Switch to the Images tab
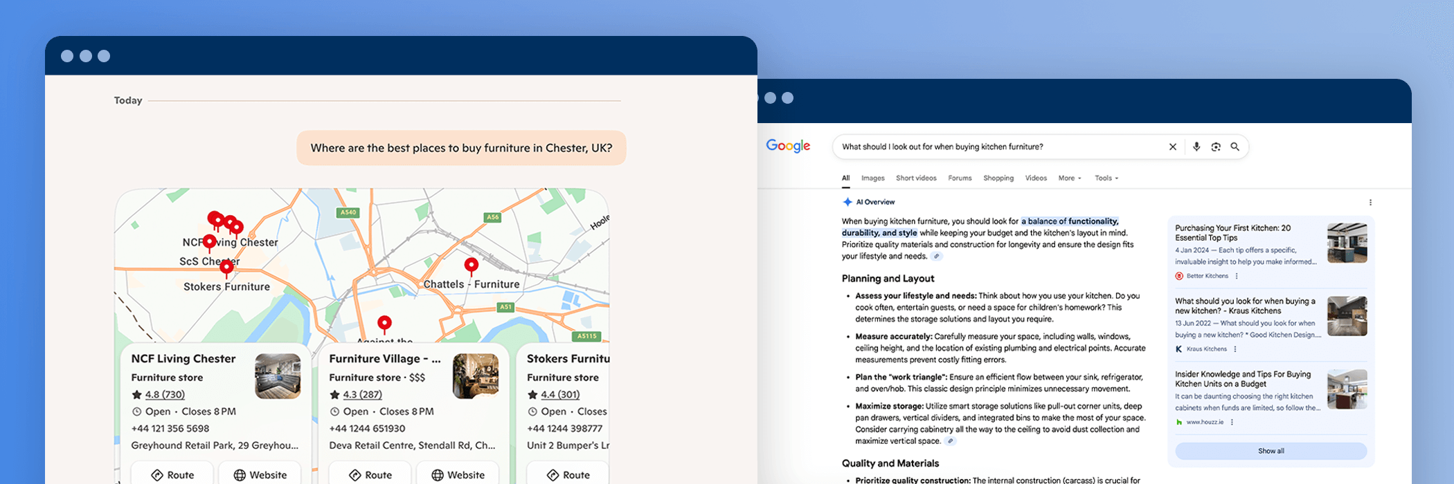Viewport: 1454px width, 484px height. 872,178
